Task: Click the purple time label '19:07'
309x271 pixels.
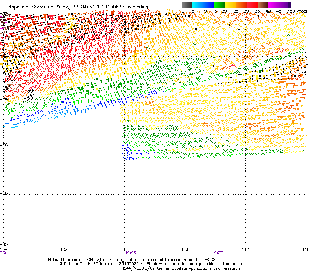Action: pos(217,253)
